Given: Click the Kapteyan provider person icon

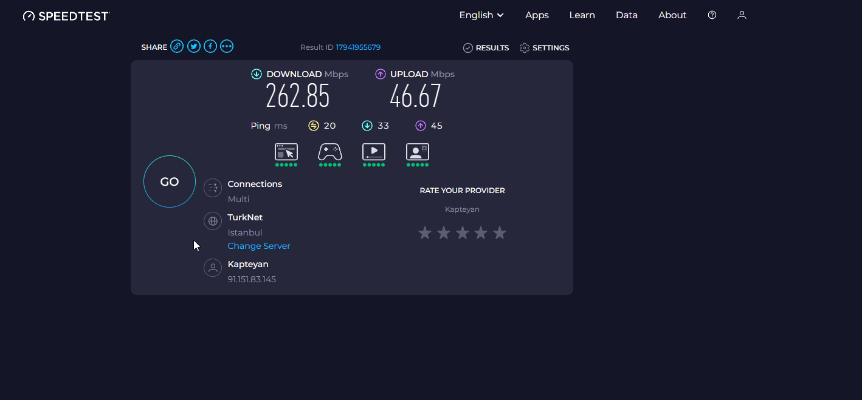Looking at the screenshot, I should (213, 268).
